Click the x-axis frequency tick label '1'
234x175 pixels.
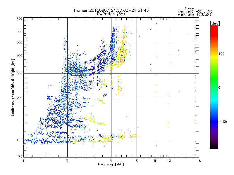point(23,161)
